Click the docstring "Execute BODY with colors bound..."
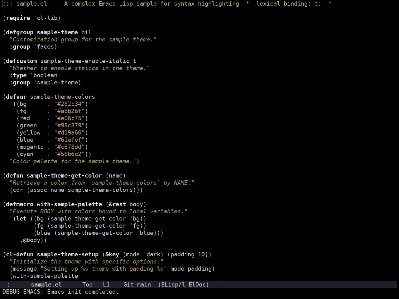Viewport: 399px width, 299px height. pos(99,211)
